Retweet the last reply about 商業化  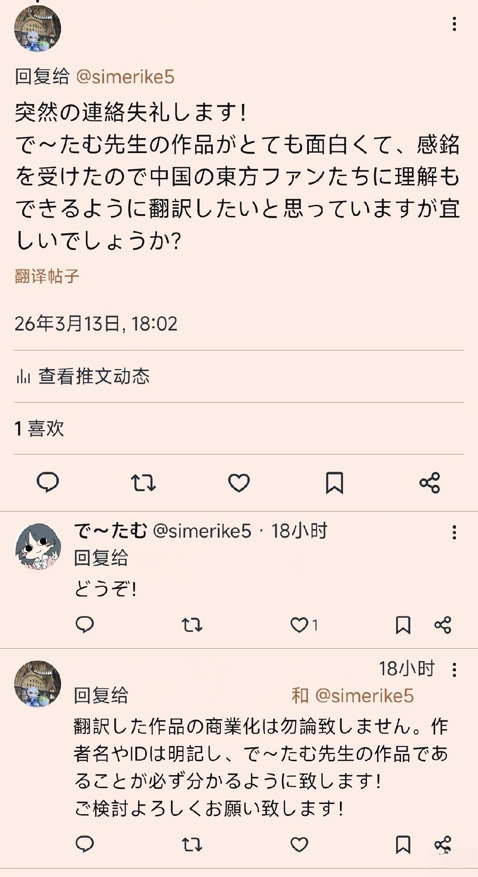[x=192, y=844]
